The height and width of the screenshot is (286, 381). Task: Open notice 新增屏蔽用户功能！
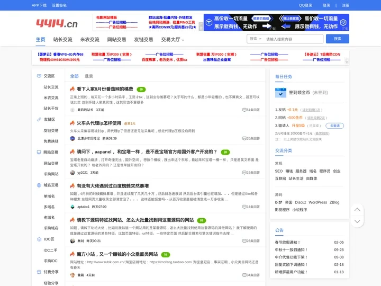click(292, 272)
